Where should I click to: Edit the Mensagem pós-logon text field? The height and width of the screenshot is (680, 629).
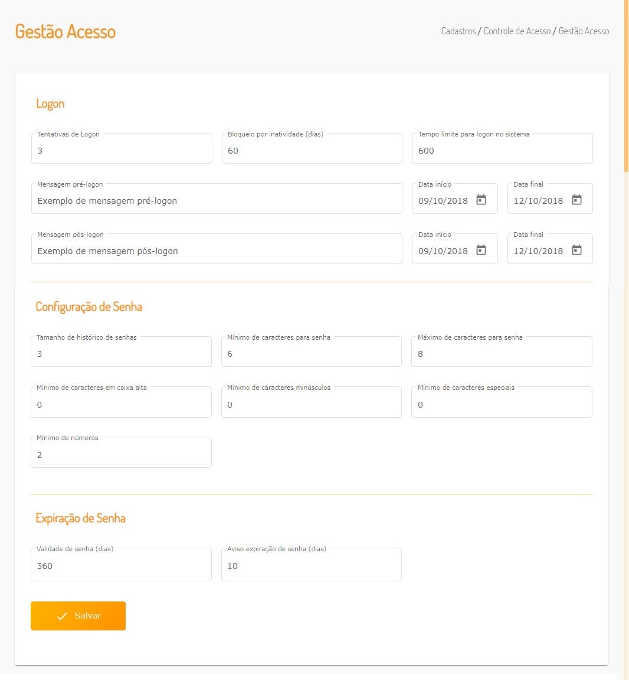pyautogui.click(x=217, y=251)
